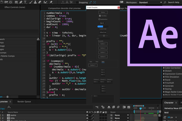
Task: Click Button 4 in My panel
Action: click(103, 57)
